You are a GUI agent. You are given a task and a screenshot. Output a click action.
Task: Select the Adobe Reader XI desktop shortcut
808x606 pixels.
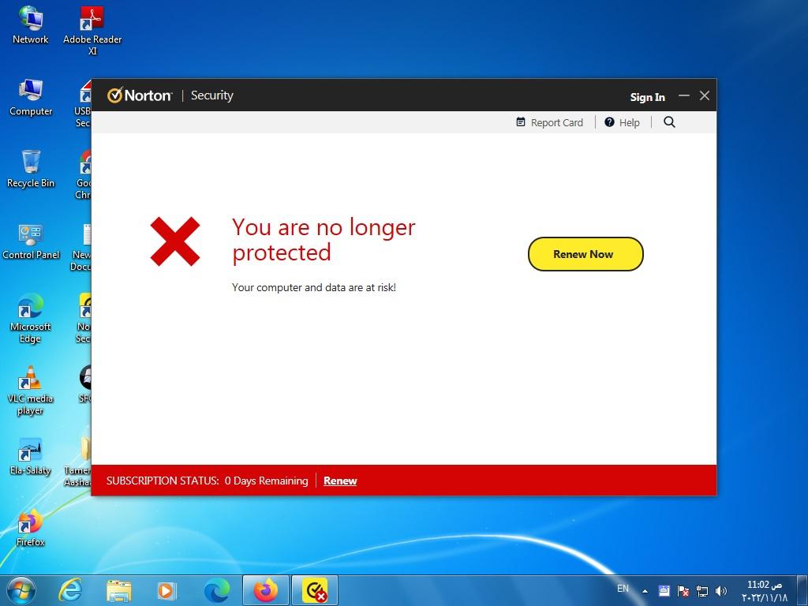92,31
